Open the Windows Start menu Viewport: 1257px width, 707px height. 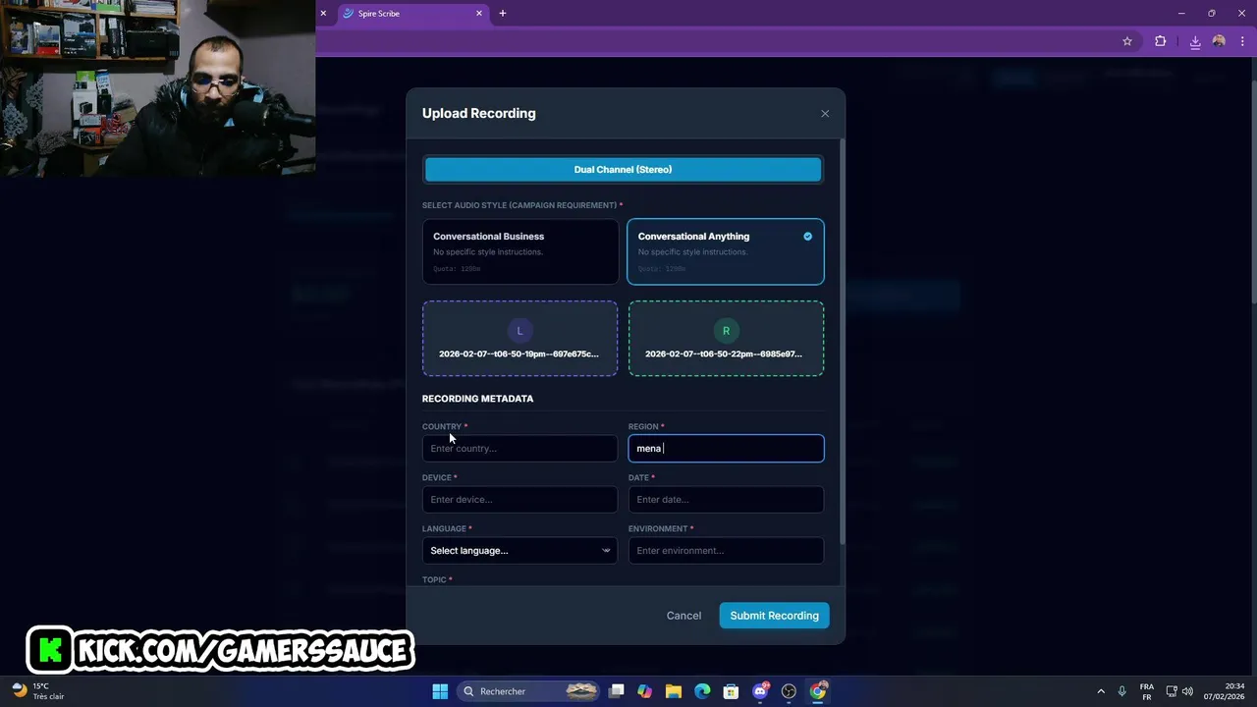tap(440, 691)
